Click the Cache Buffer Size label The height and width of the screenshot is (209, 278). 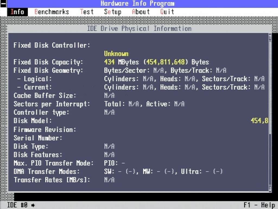[x=45, y=96]
